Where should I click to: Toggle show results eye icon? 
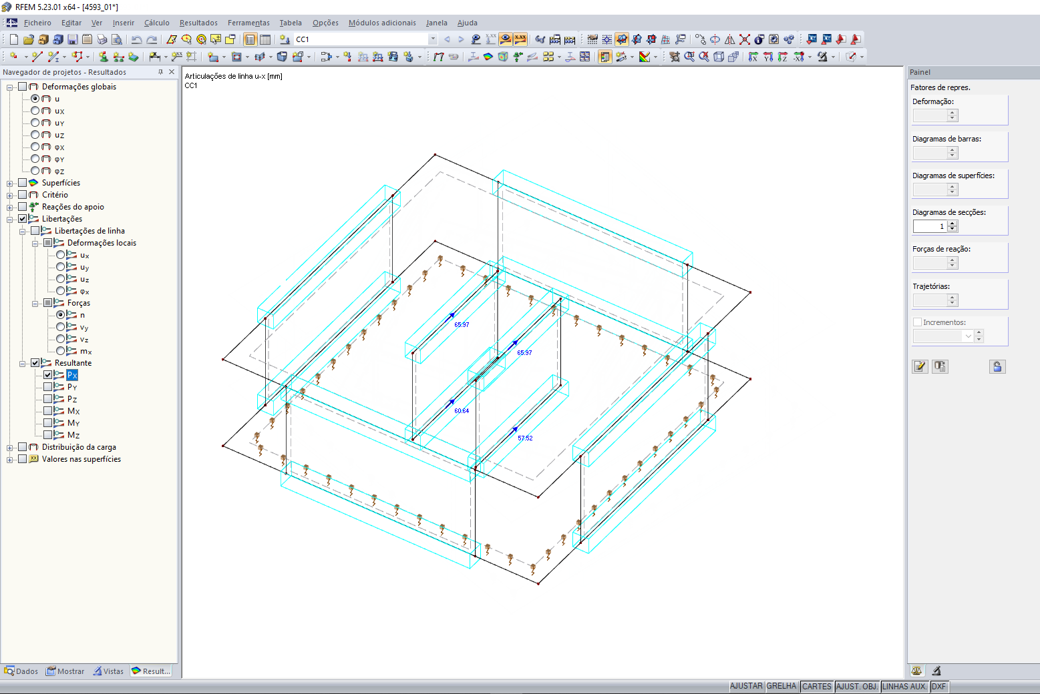[506, 39]
